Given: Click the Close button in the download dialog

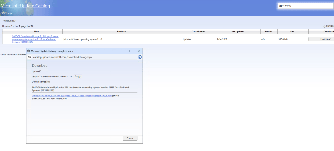Looking at the screenshot, I should point(130,138).
